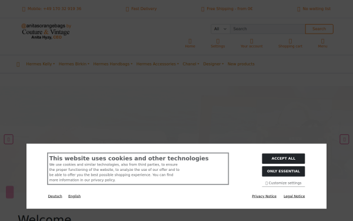
Task: Click the mobile phone number link
Action: 54,9
